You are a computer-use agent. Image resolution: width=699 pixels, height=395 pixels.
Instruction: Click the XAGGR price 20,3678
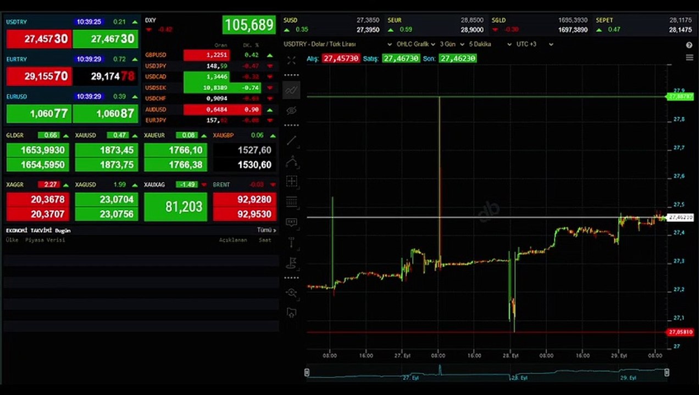pyautogui.click(x=38, y=199)
